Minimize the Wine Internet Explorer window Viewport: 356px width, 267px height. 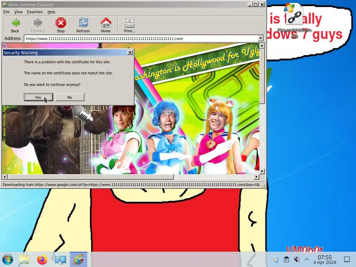coord(250,4)
